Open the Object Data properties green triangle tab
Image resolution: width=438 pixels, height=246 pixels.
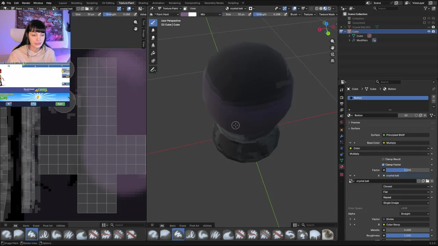[x=342, y=161]
